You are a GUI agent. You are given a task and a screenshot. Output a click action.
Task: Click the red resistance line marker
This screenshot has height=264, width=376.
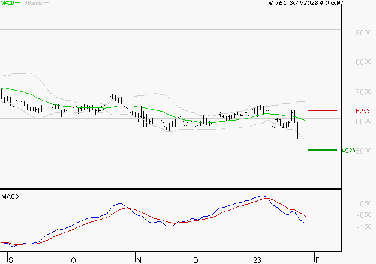pyautogui.click(x=322, y=110)
